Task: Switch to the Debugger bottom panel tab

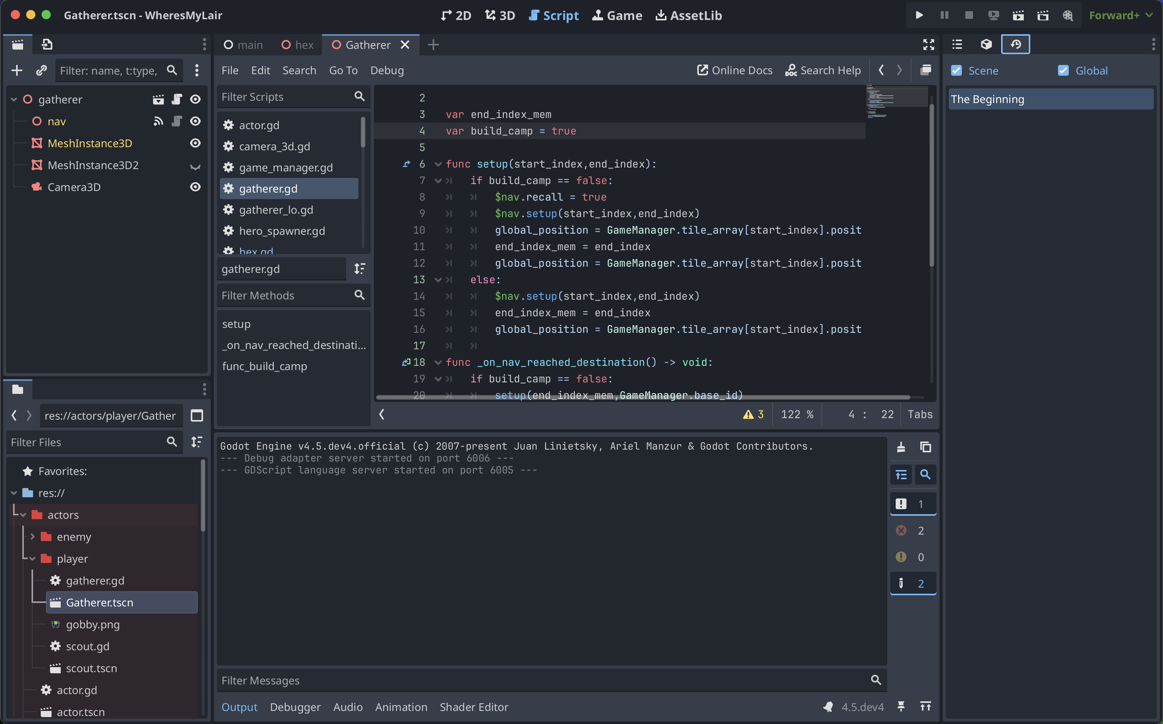Action: [x=295, y=707]
